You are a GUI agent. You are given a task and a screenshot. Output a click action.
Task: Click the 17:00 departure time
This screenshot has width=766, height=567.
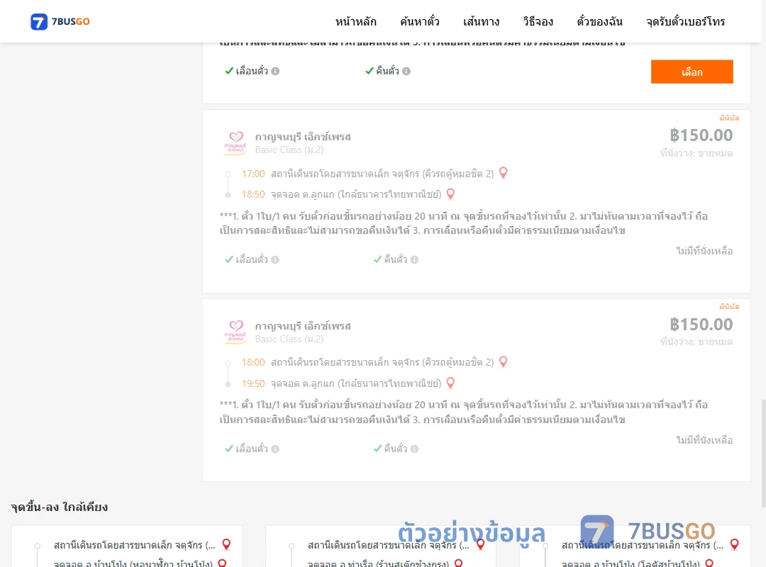[253, 174]
